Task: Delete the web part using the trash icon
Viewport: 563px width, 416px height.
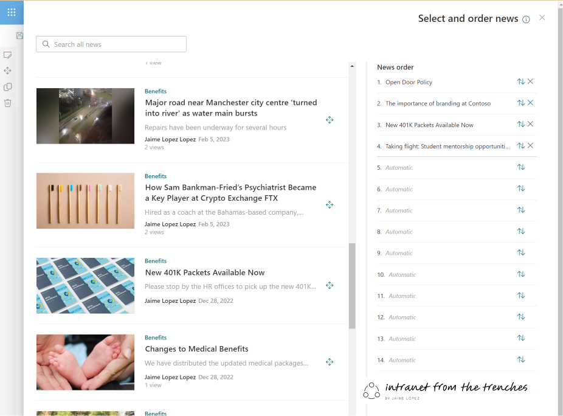Action: (8, 103)
